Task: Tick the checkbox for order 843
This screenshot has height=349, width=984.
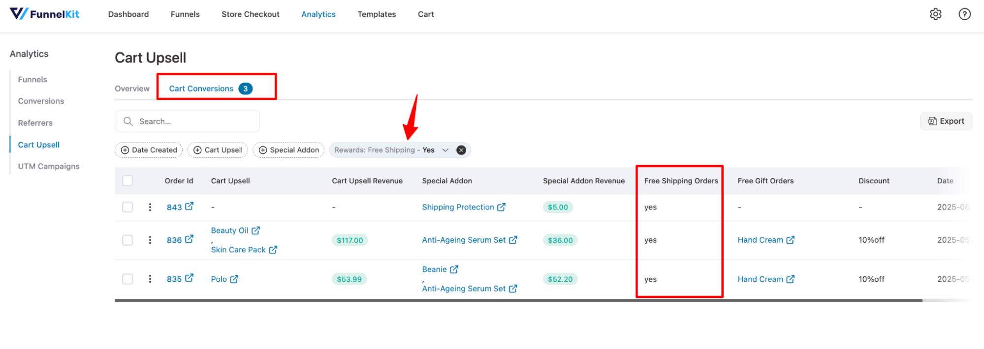Action: pos(127,207)
